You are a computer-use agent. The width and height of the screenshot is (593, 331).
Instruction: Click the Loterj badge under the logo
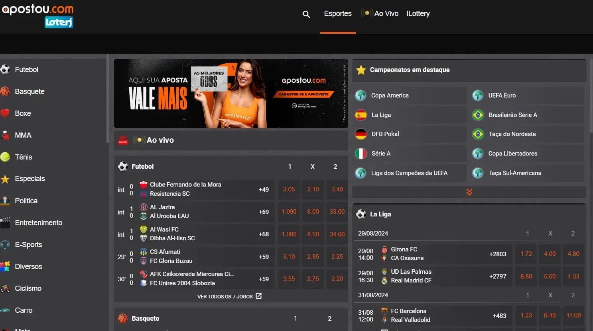point(59,22)
